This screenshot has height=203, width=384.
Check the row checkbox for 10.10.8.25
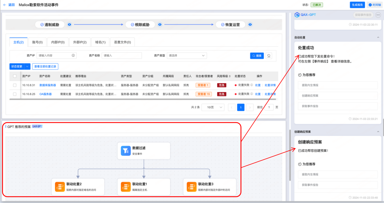tap(14, 94)
